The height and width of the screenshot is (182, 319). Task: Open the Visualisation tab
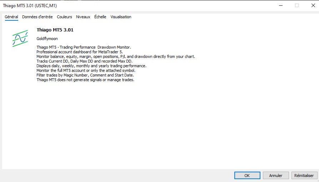pos(121,17)
